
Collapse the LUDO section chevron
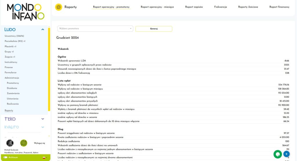click(x=43, y=29)
